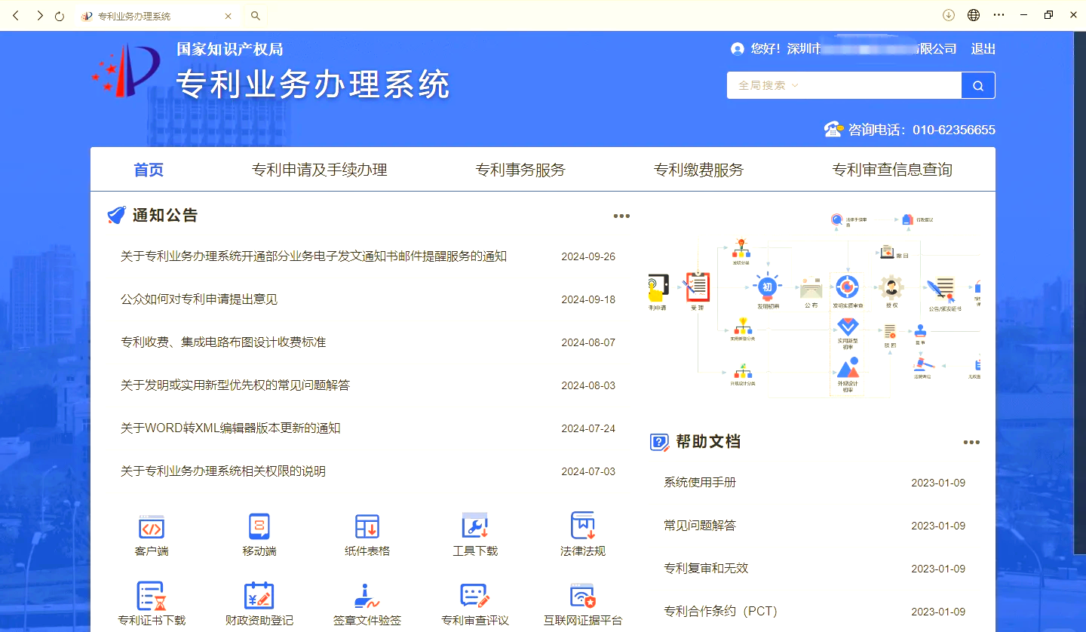This screenshot has height=632, width=1086.
Task: Click the browser forward arrow
Action: 39,15
